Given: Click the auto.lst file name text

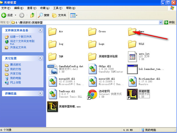Looking at the screenshot, I should click(144, 54).
